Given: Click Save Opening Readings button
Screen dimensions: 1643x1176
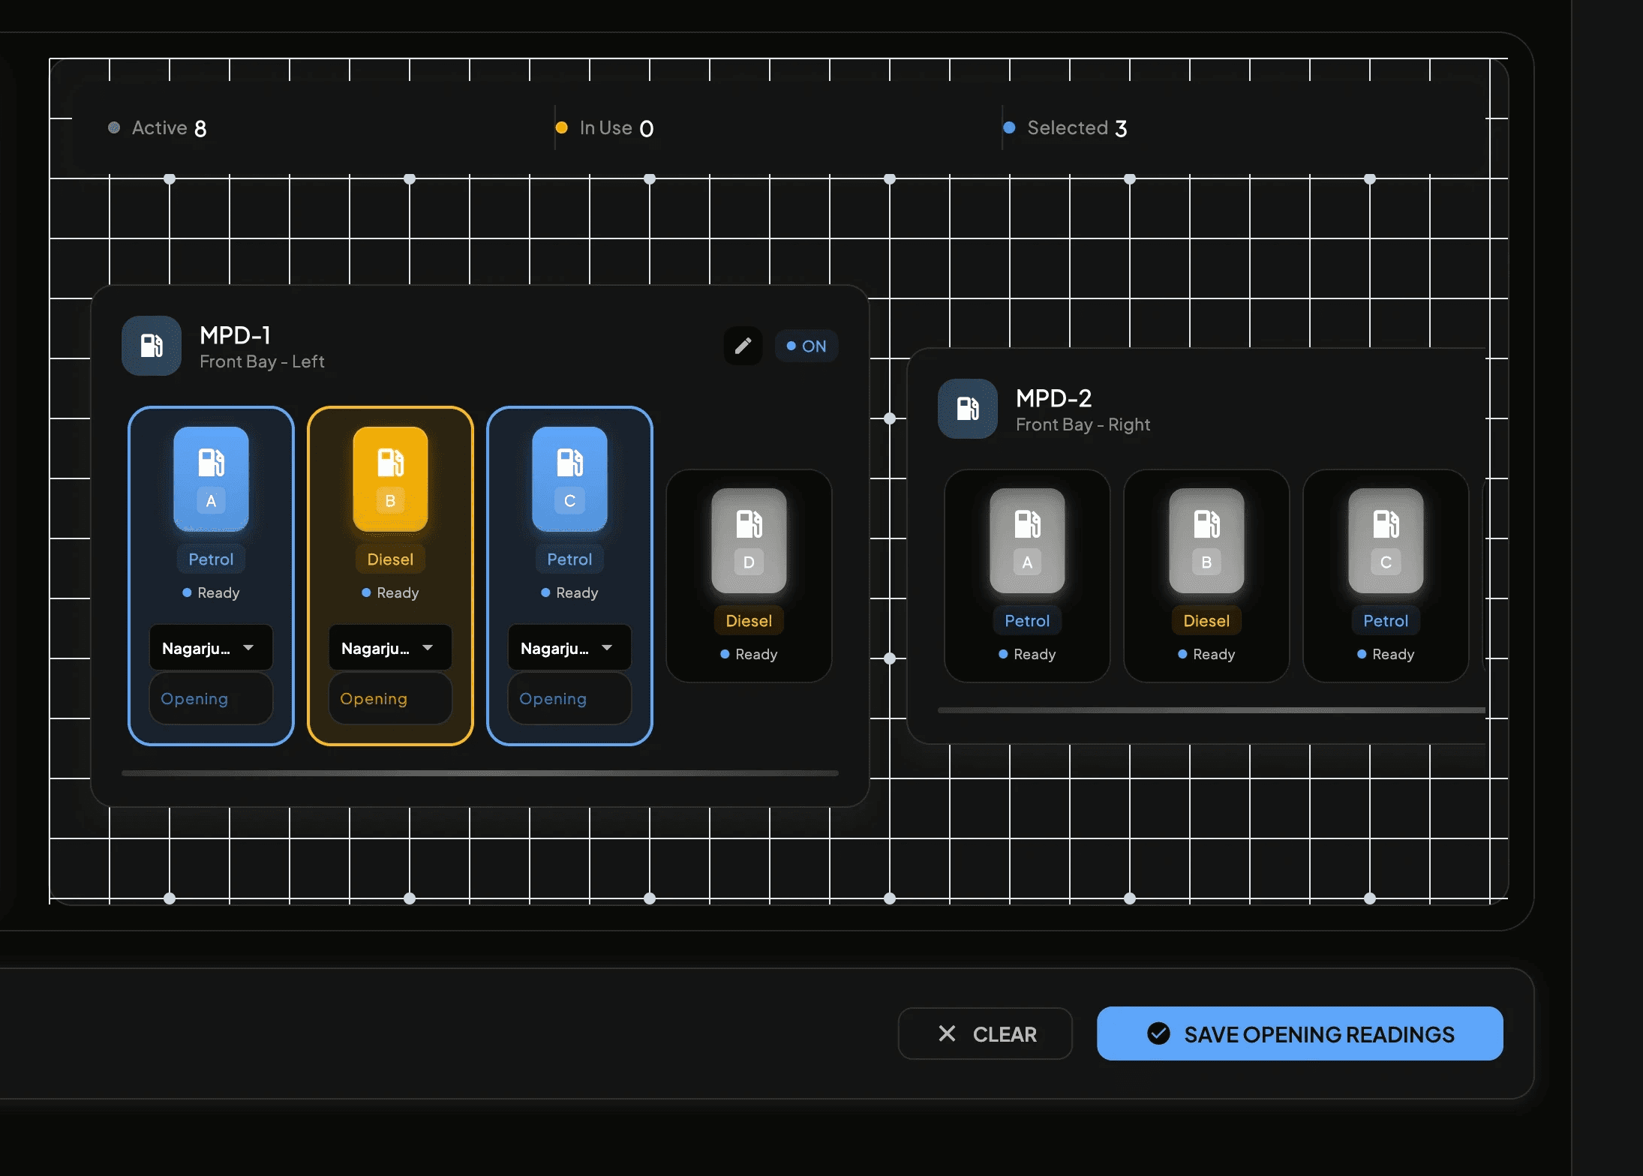Looking at the screenshot, I should tap(1299, 1033).
